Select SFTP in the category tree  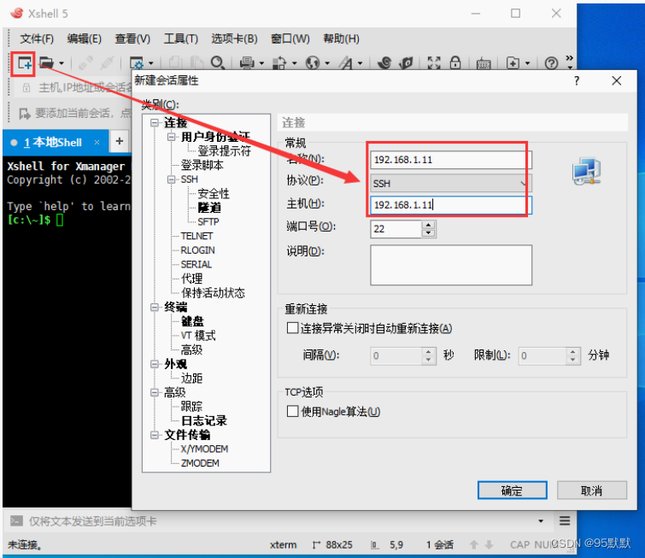coord(208,222)
